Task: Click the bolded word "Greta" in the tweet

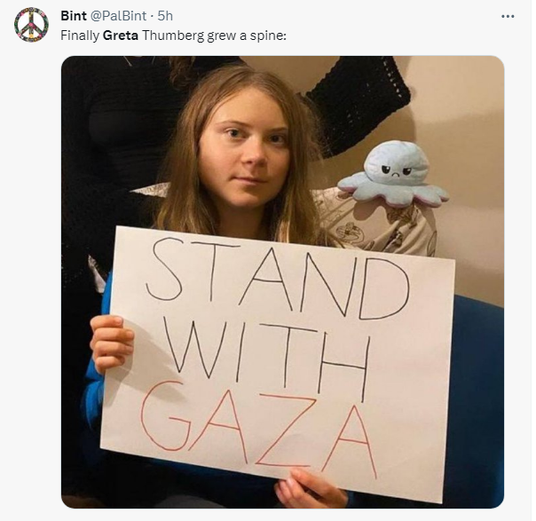Action: (121, 36)
